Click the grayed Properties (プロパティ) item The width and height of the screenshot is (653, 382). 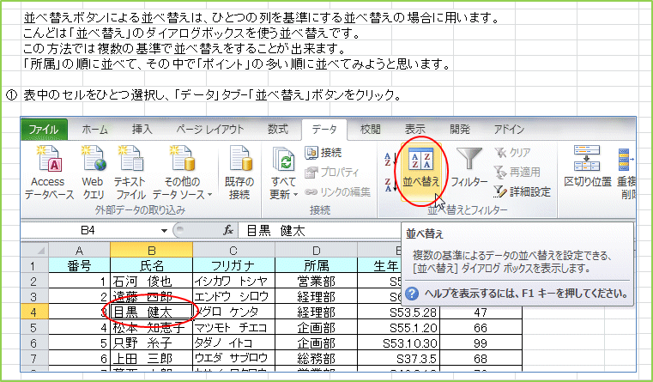coord(331,172)
